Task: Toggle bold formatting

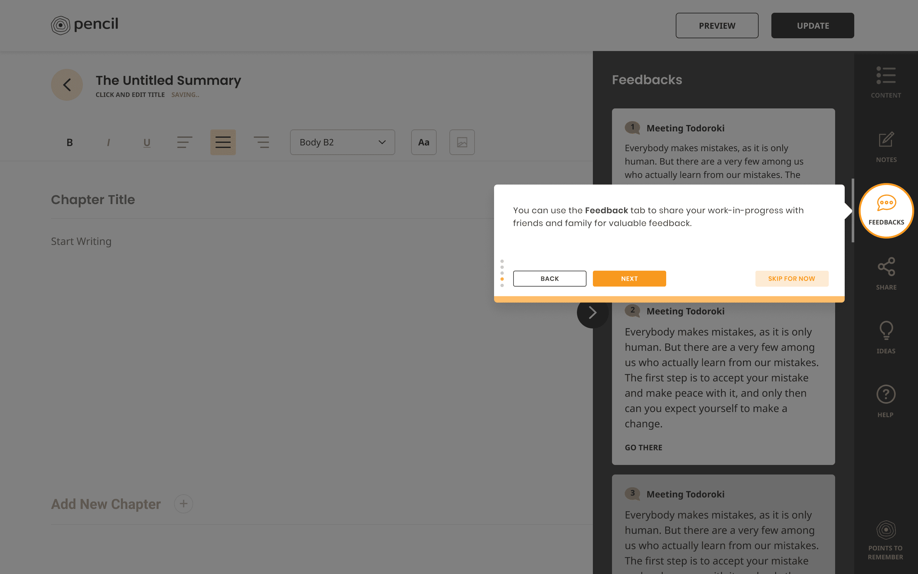Action: [x=70, y=142]
